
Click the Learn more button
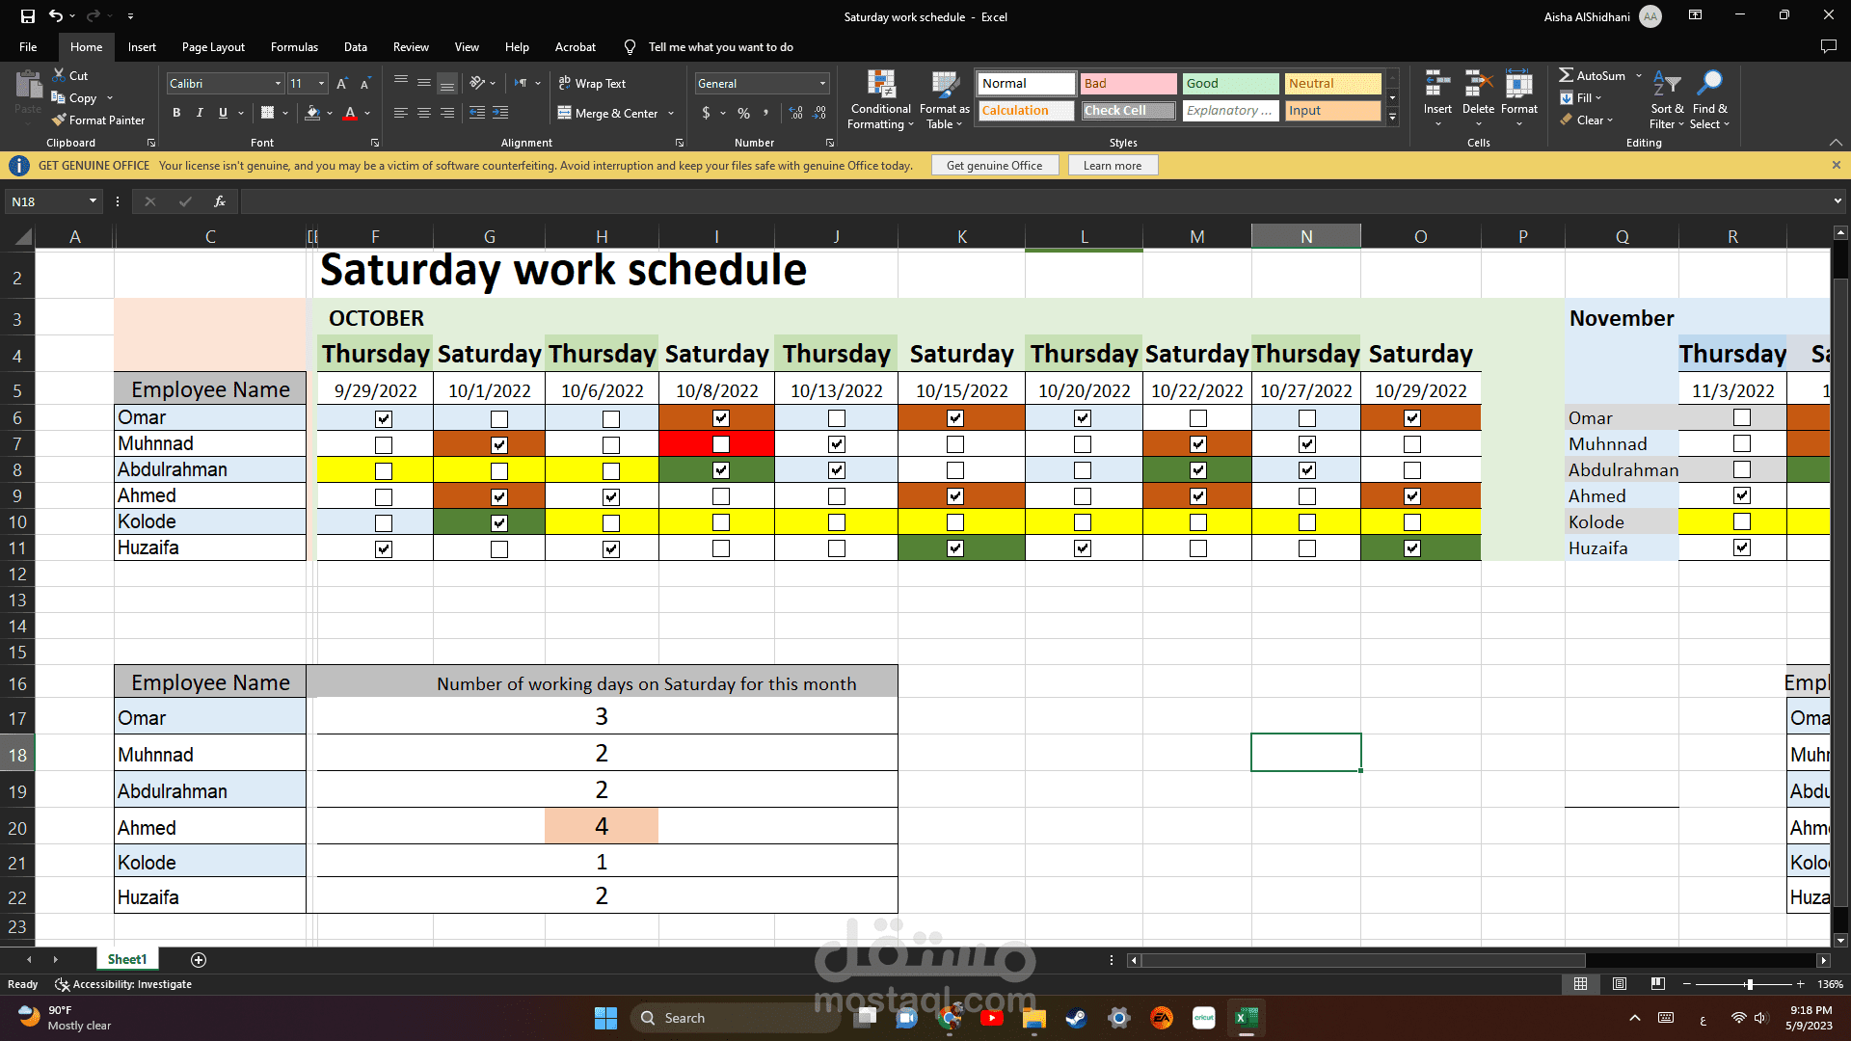pos(1113,166)
